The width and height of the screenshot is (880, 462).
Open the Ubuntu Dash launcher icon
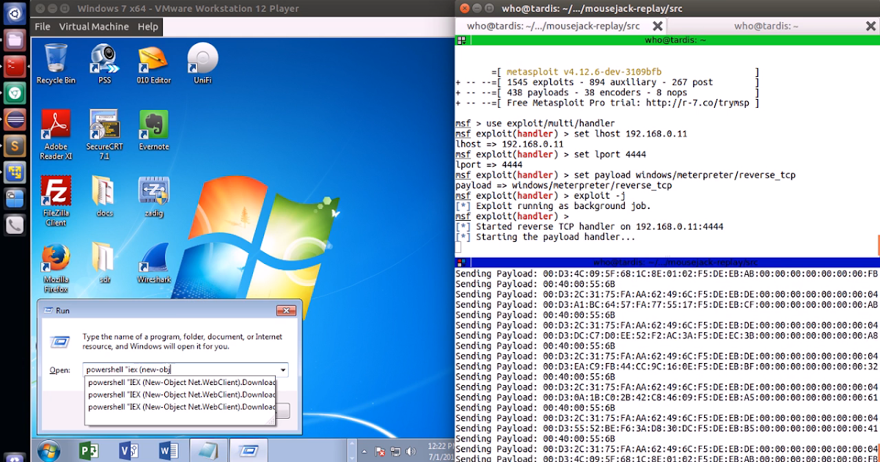point(15,13)
